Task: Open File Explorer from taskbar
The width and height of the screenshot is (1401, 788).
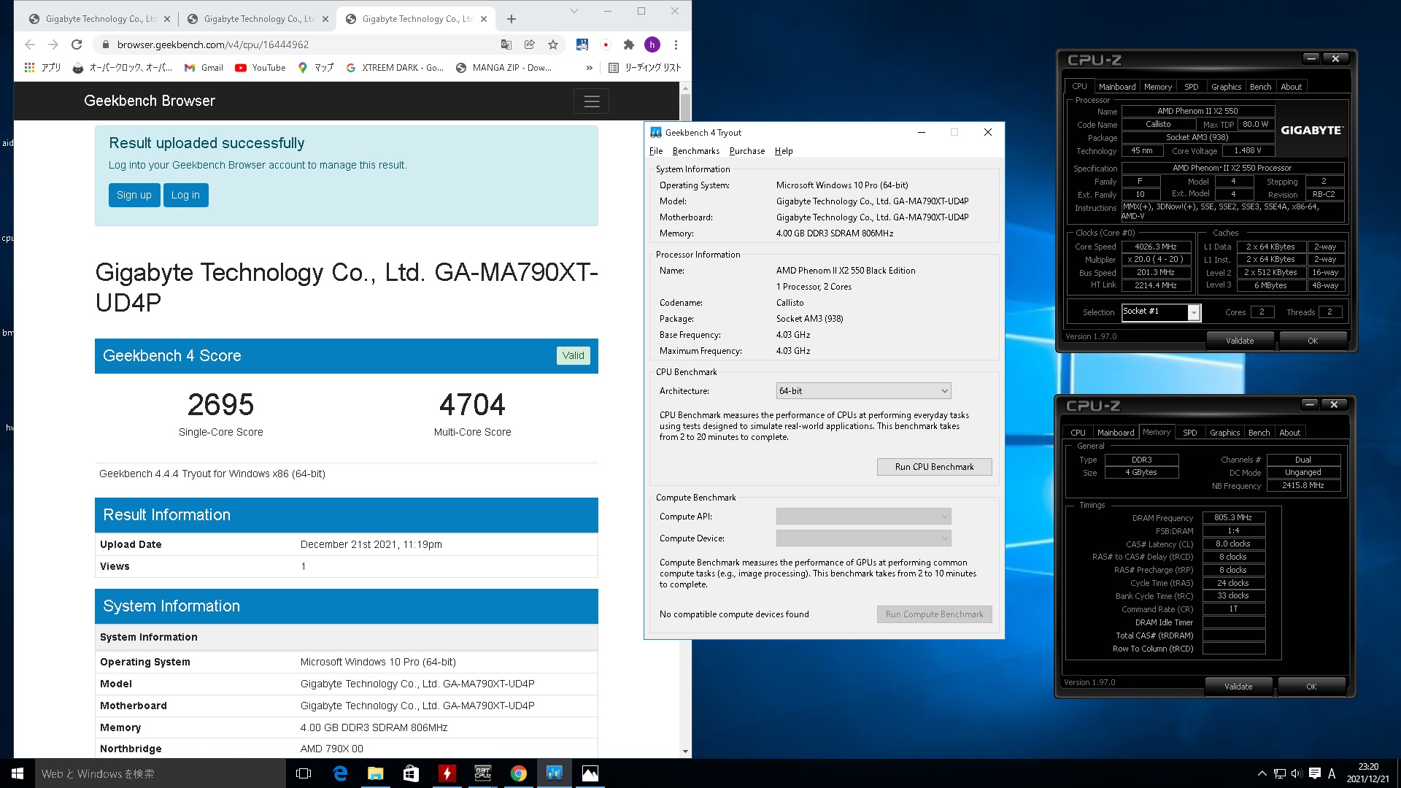Action: click(x=375, y=773)
